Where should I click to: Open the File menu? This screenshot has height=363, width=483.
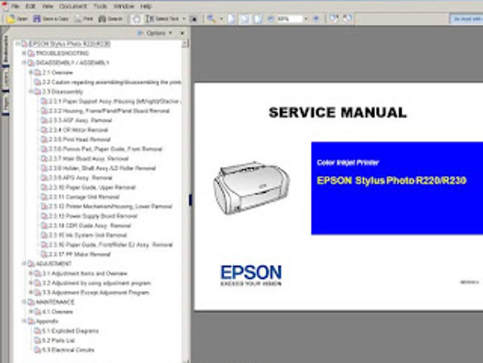coord(15,6)
